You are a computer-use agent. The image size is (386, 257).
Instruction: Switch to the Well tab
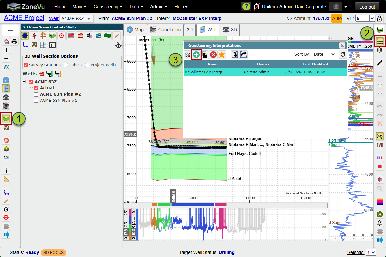(x=208, y=30)
